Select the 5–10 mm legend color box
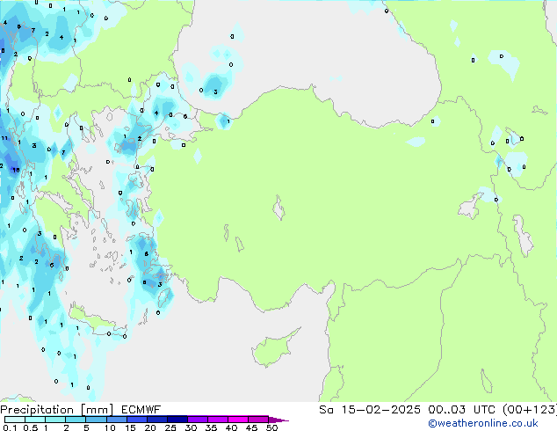The image size is (557, 431). 96,420
